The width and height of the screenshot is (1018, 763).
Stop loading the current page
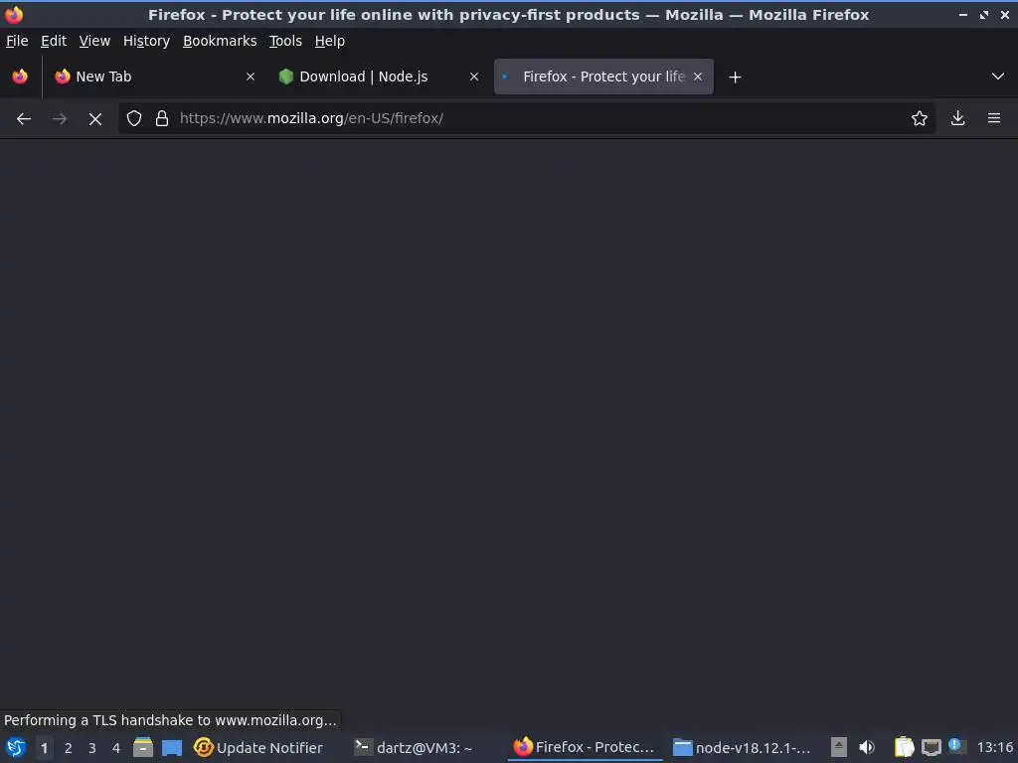[x=95, y=119]
